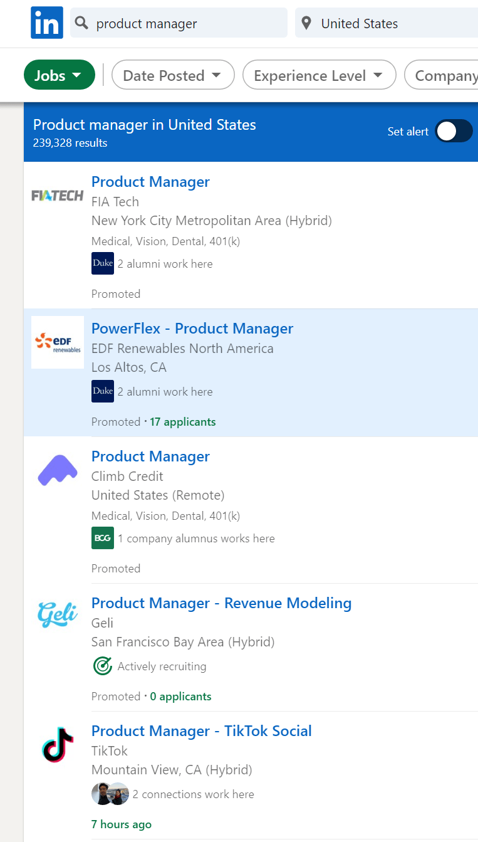
Task: Click Product manager in United States heading
Action: click(x=145, y=125)
